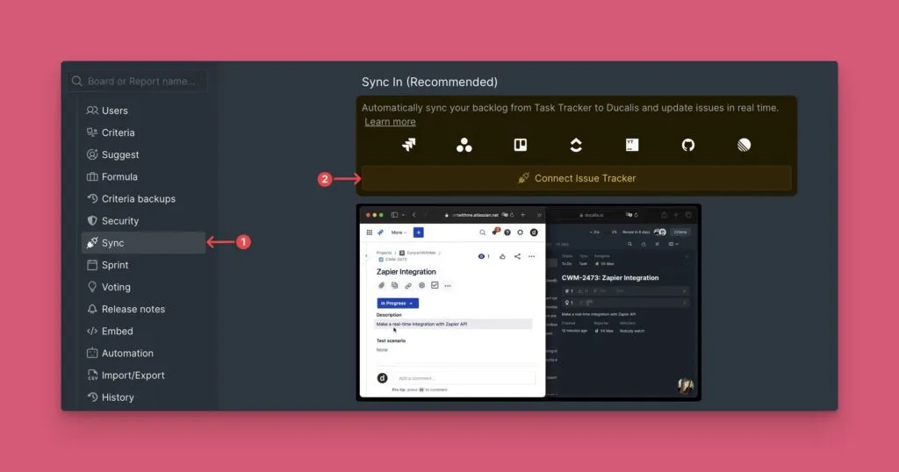899x472 pixels.
Task: Open Criteria backups page
Action: click(x=138, y=199)
